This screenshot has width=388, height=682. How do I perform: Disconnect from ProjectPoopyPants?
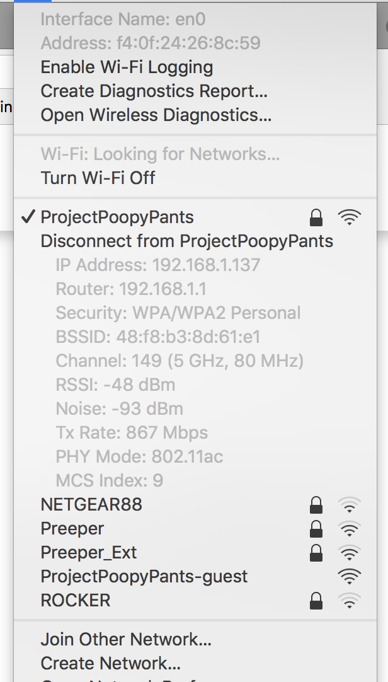tap(186, 241)
